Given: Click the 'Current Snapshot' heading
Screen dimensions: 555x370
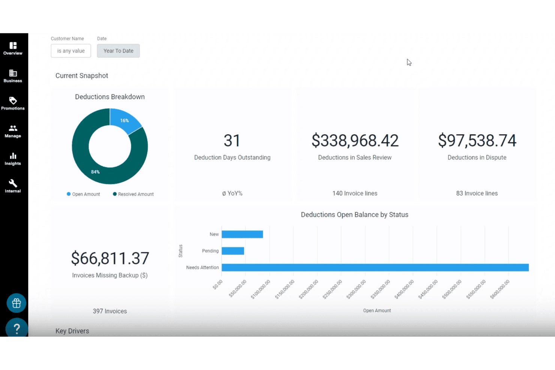Looking at the screenshot, I should [x=82, y=76].
